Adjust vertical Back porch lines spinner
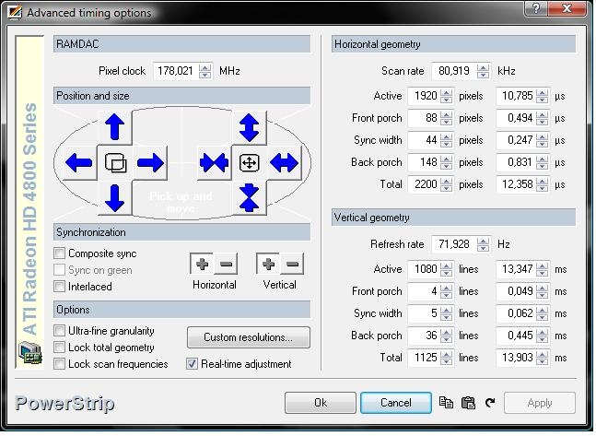 coord(446,336)
